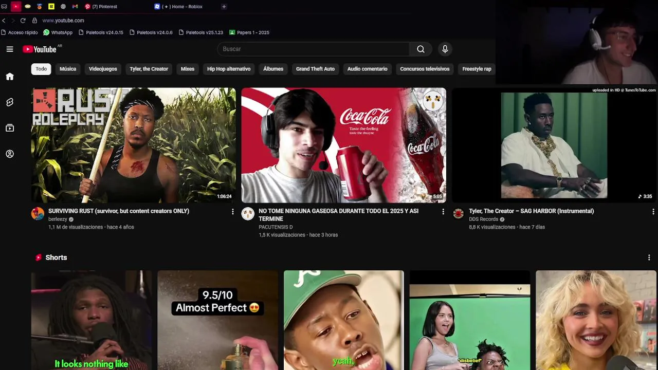The width and height of the screenshot is (658, 370).
Task: Open the green cap 'yeah,' Short
Action: coord(344,320)
